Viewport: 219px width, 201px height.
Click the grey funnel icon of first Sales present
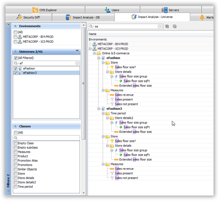point(112,99)
